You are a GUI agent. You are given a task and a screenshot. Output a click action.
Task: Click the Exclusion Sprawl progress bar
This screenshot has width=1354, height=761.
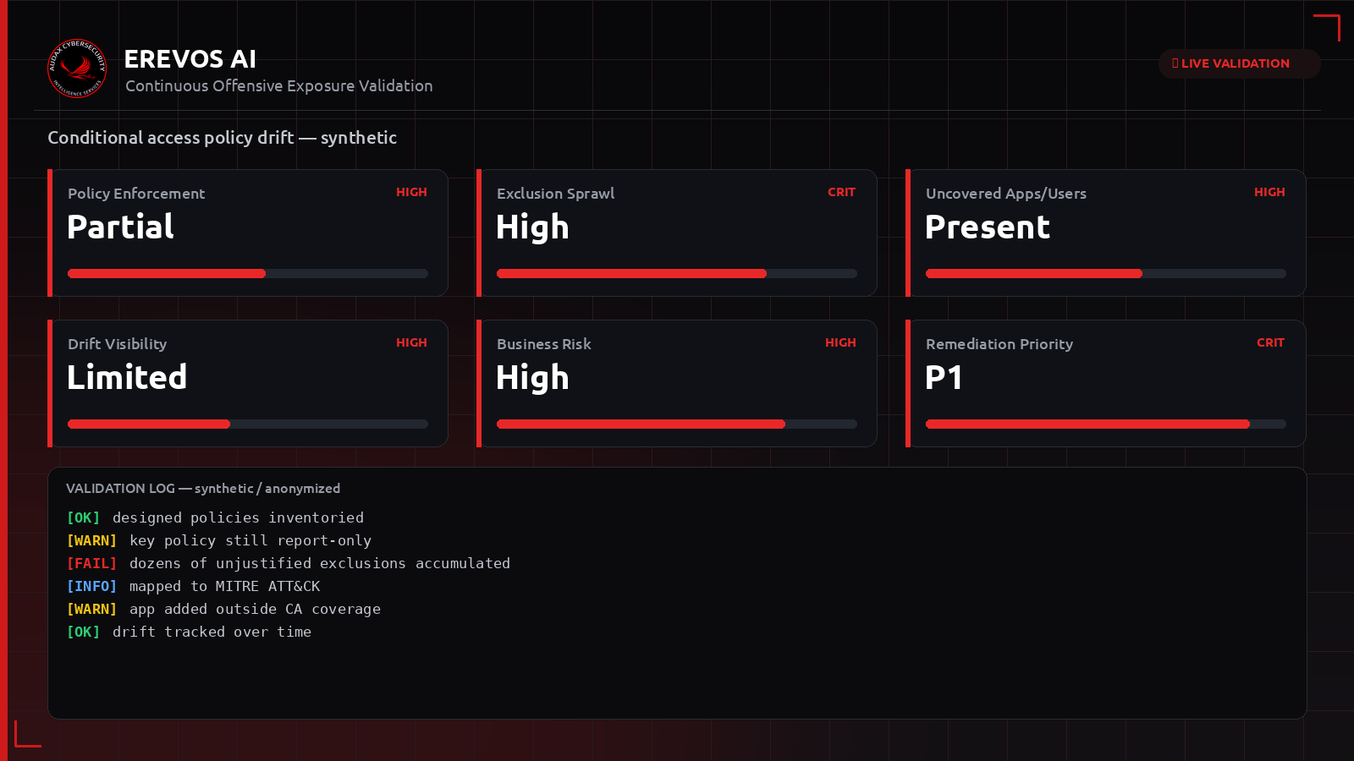677,273
